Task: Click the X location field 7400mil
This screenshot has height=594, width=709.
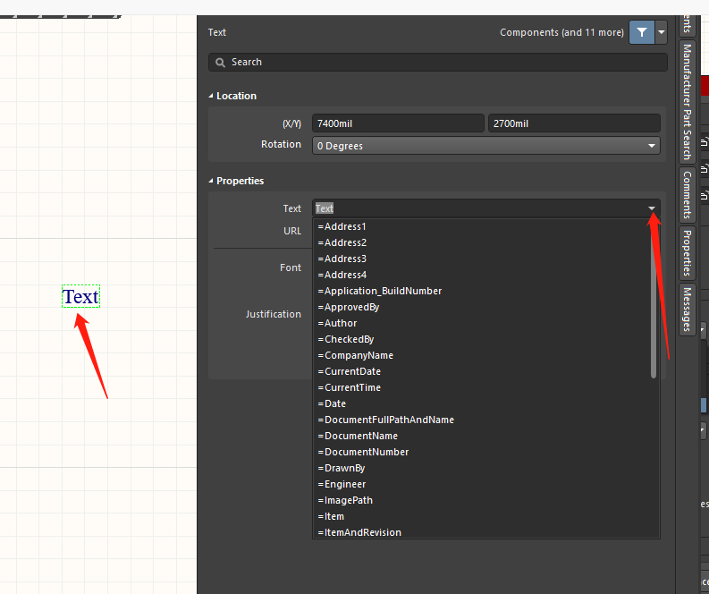Action: click(x=398, y=123)
